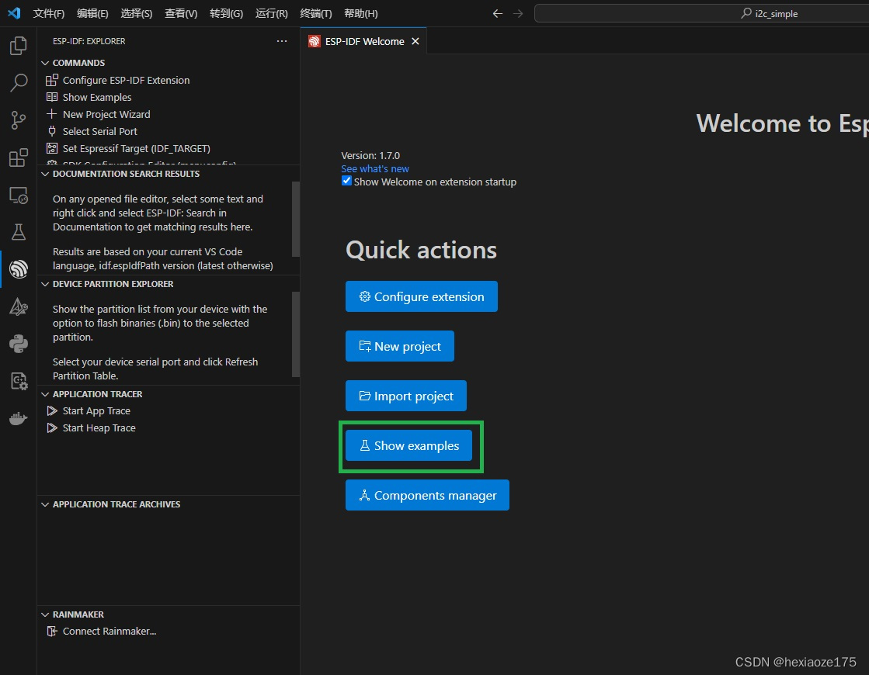869x675 pixels.
Task: Collapse the COMMANDS section
Action: pyautogui.click(x=169, y=63)
